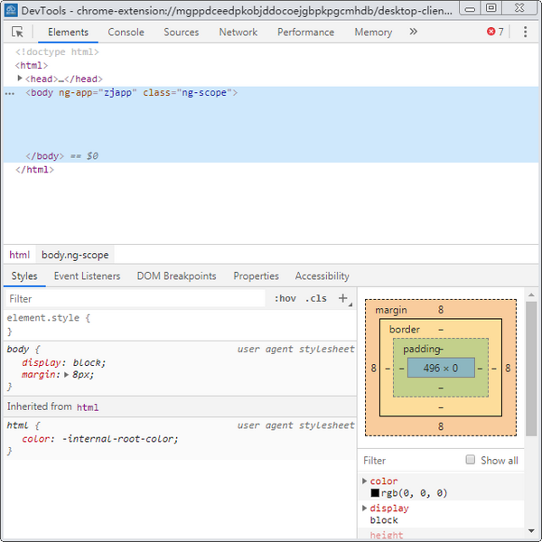
Task: Expand the computed color property
Action: coord(364,481)
